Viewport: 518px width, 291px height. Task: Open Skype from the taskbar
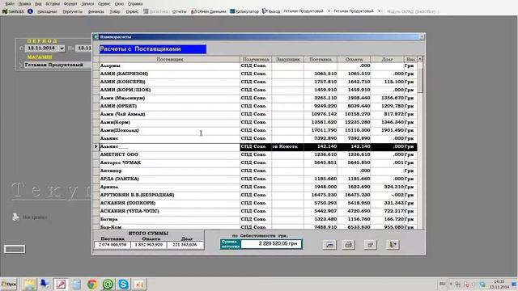(x=123, y=284)
